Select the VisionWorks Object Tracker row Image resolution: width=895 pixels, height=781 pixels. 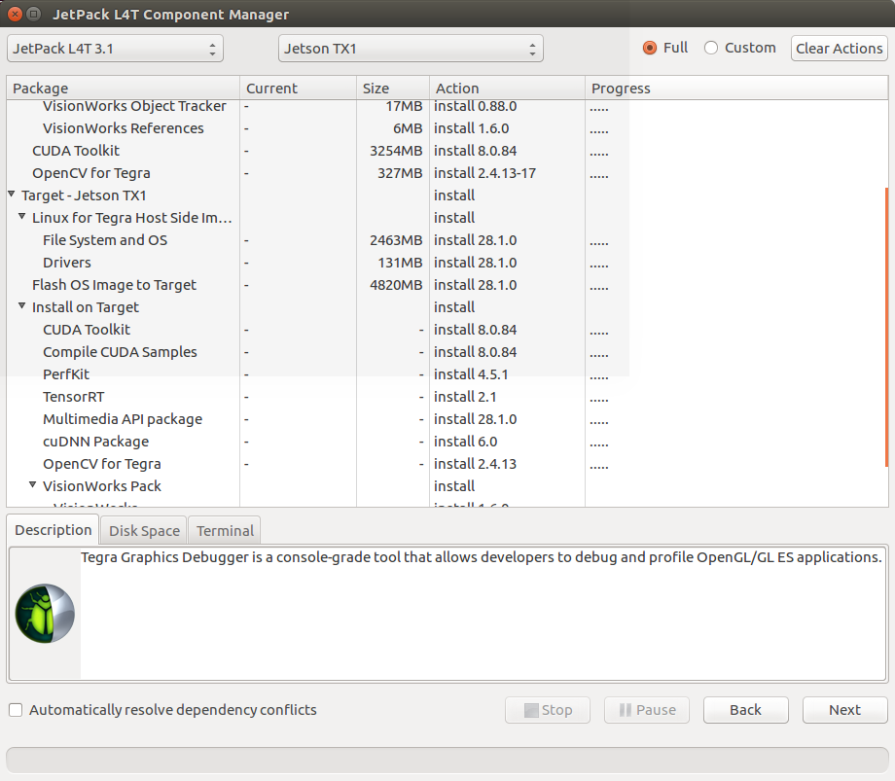click(447, 106)
